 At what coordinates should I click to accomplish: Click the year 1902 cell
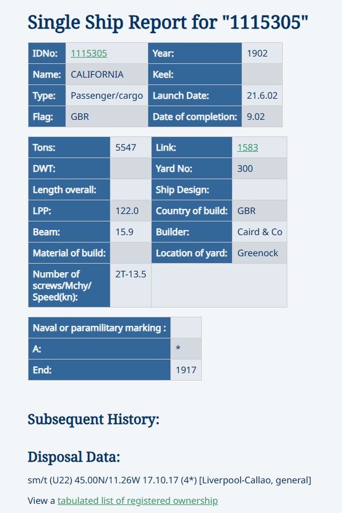pos(257,54)
